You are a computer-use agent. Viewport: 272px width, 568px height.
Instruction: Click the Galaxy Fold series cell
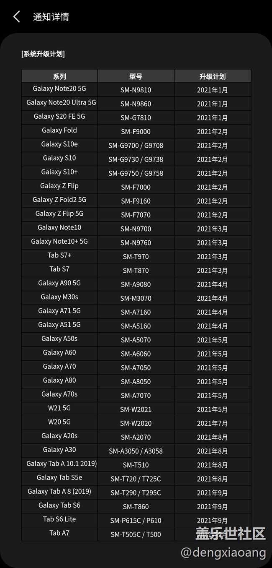pos(59,130)
